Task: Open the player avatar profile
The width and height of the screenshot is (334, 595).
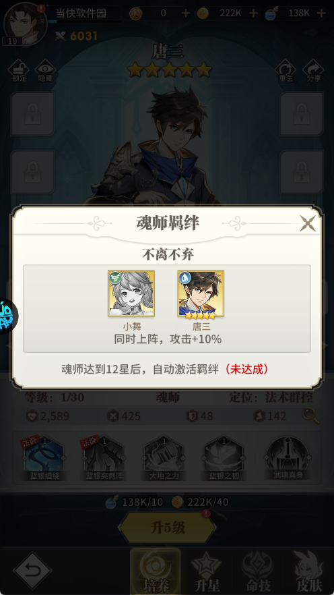Action: (23, 24)
